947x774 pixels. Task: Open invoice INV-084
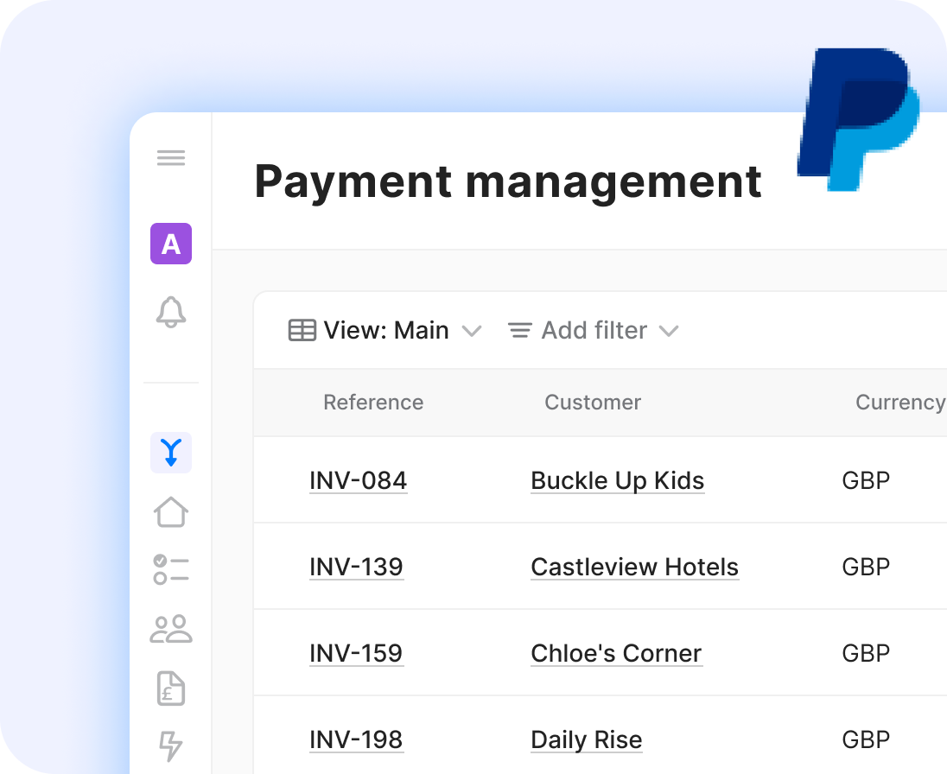click(x=358, y=481)
